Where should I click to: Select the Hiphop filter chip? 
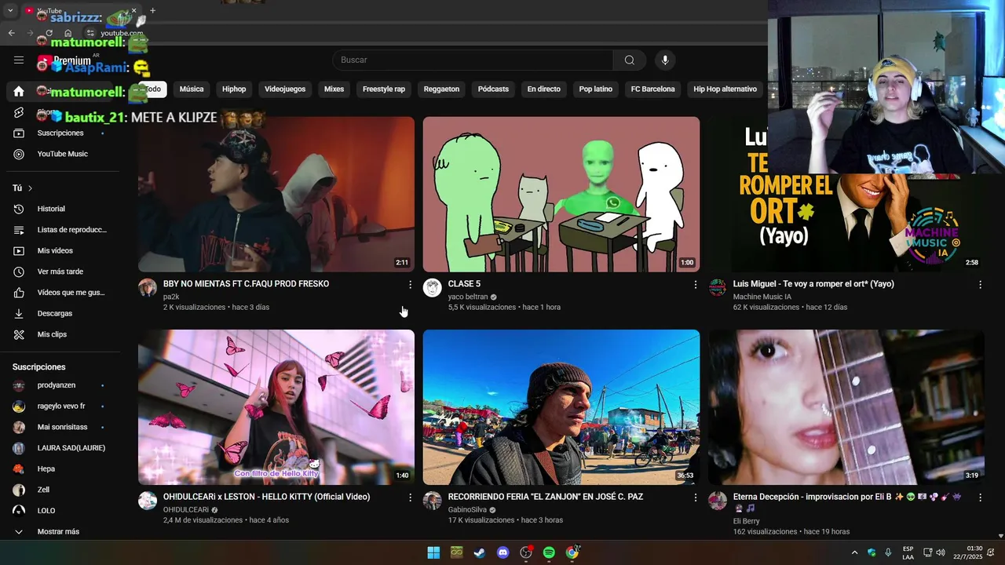(234, 89)
